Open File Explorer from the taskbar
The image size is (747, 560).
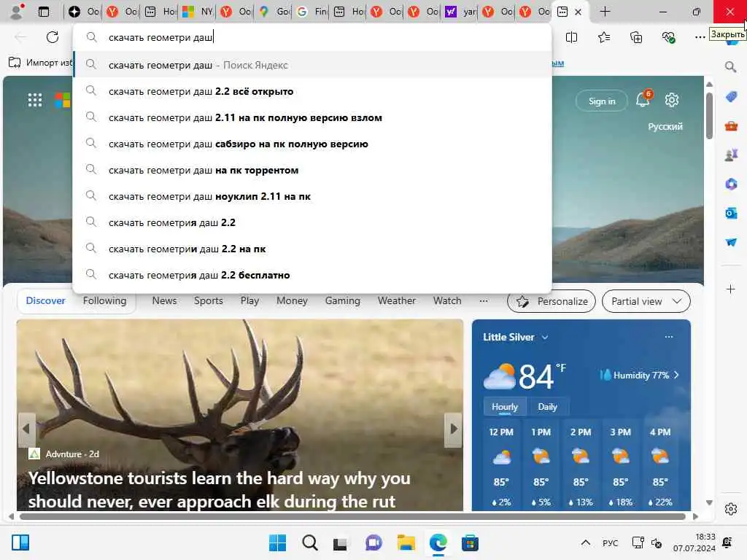pyautogui.click(x=406, y=542)
